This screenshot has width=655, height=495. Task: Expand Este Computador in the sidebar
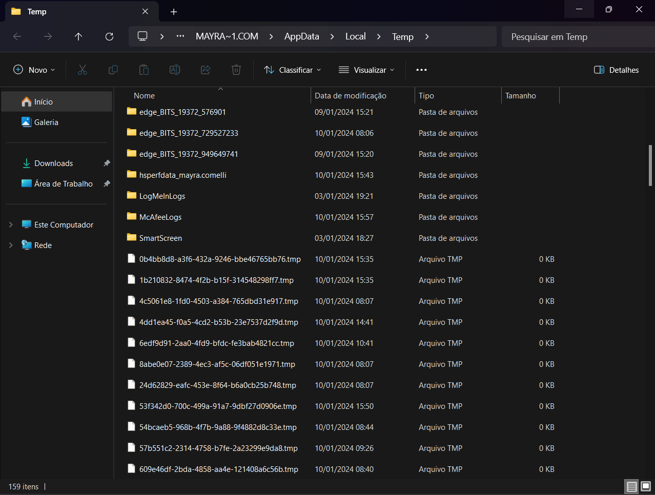tap(11, 225)
